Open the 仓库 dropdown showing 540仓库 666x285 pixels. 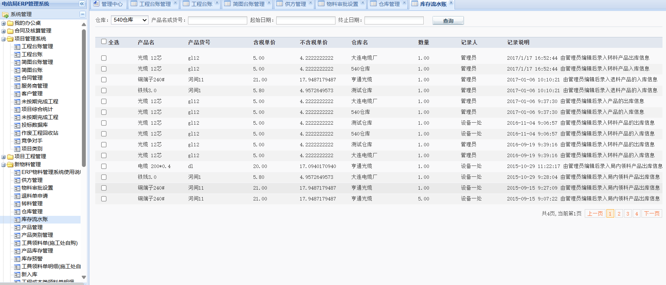click(x=130, y=20)
